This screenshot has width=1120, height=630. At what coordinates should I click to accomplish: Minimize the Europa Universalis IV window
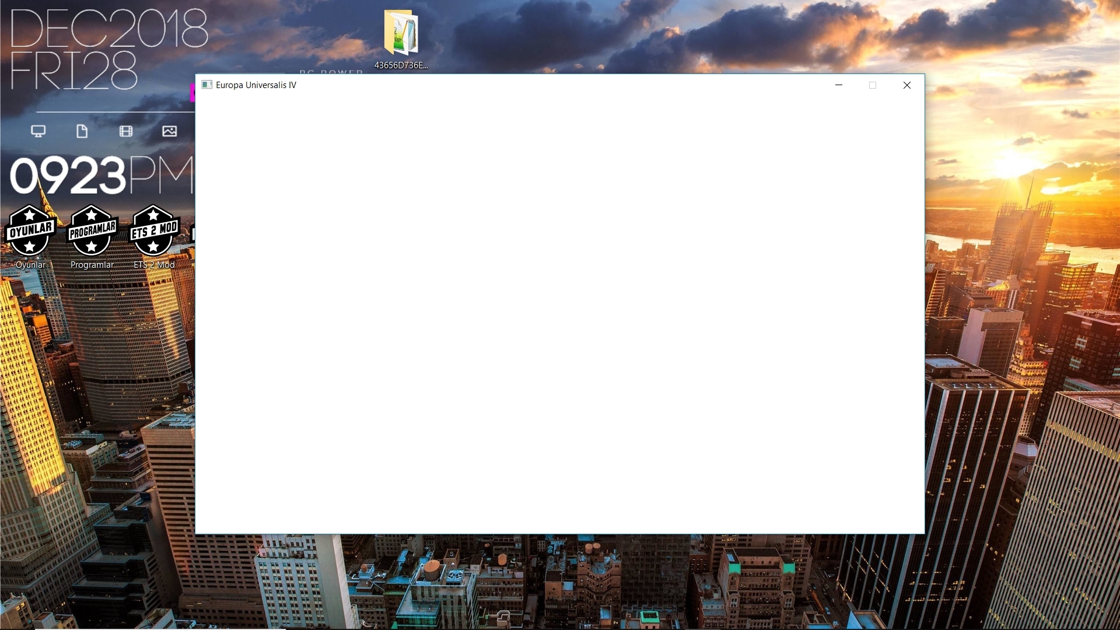(x=839, y=85)
